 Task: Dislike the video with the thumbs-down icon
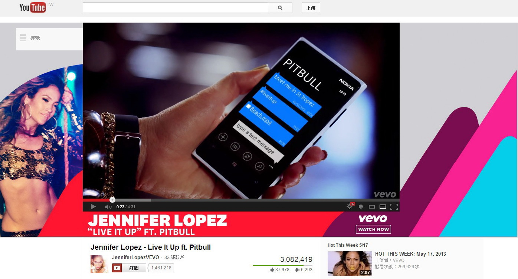point(297,270)
